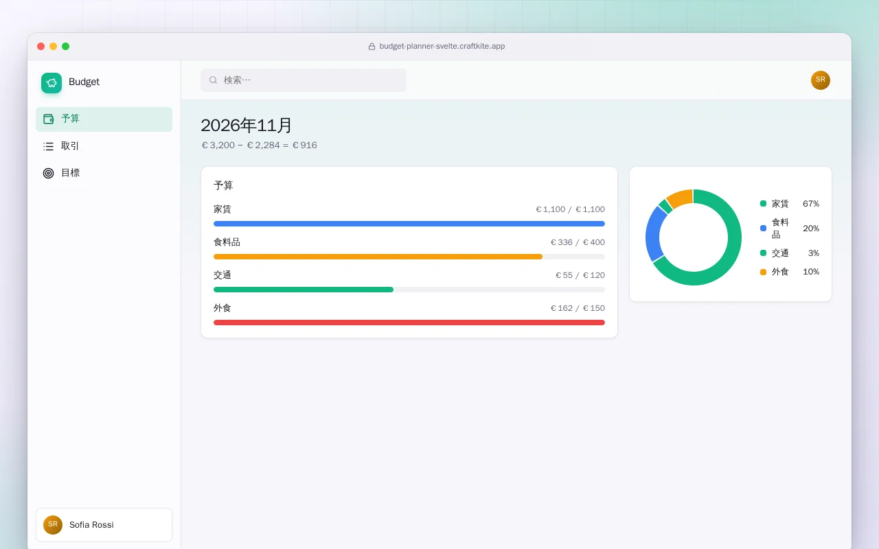Click the Budget app name text
The height and width of the screenshot is (549, 879).
click(84, 82)
